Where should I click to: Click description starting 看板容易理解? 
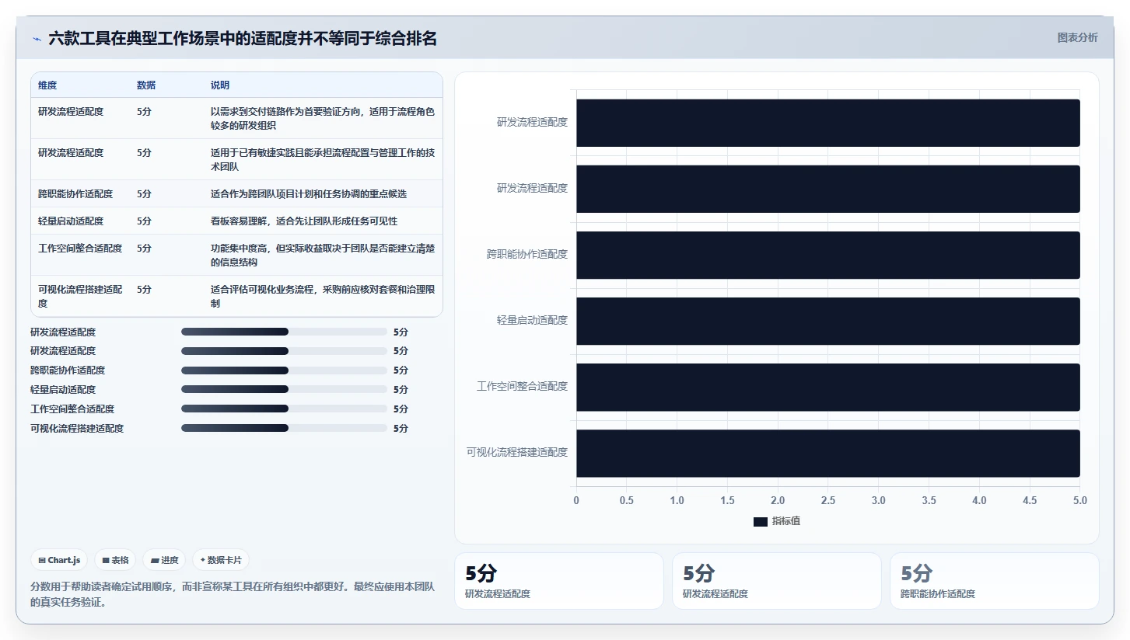coord(304,221)
